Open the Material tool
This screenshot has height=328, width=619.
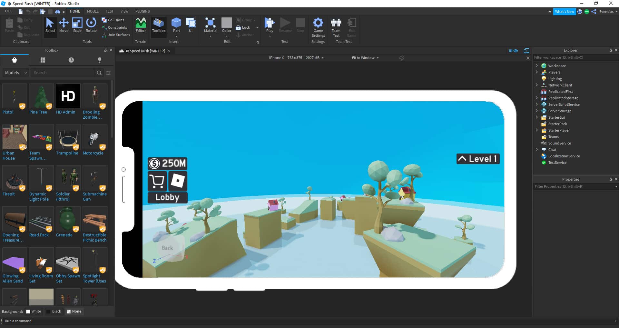point(211,26)
